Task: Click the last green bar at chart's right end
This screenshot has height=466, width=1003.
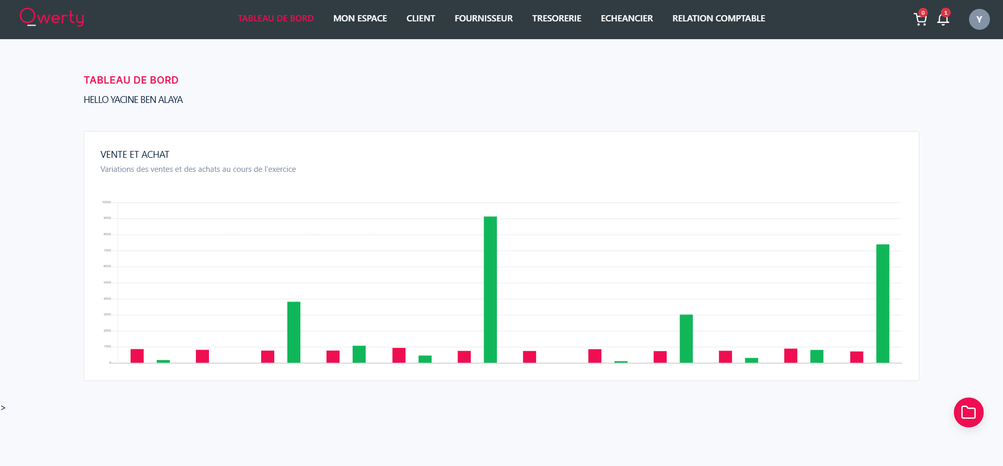Action: (x=882, y=304)
